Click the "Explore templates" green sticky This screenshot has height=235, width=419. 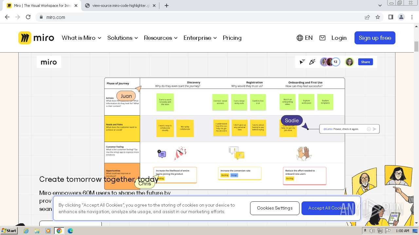[325, 102]
